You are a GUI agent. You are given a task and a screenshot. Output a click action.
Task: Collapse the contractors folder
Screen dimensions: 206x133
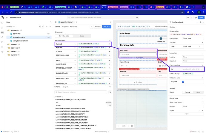coord(7,30)
